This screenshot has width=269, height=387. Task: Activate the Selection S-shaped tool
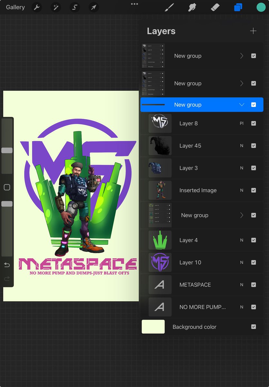75,7
